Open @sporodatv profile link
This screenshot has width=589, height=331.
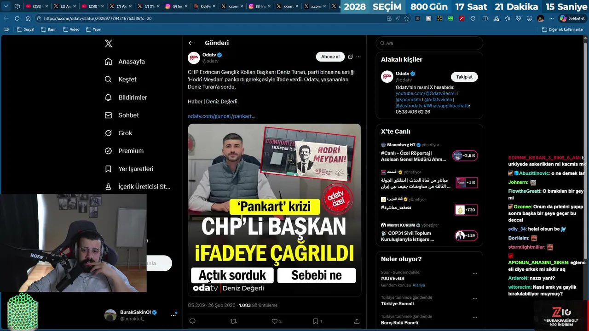coord(408,100)
